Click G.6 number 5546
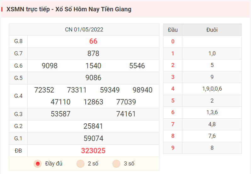Image resolution: width=251 pixels, height=174 pixels. tap(137, 66)
